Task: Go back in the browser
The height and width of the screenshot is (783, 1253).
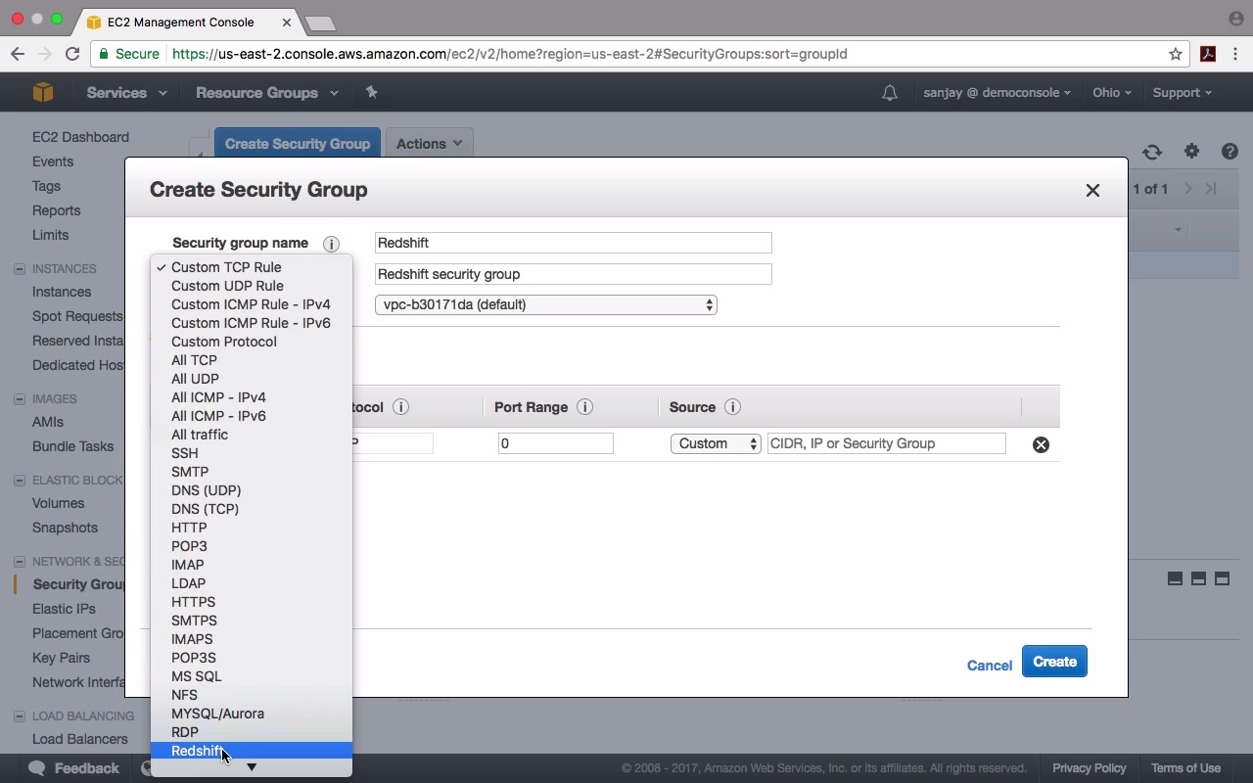Action: 18,54
